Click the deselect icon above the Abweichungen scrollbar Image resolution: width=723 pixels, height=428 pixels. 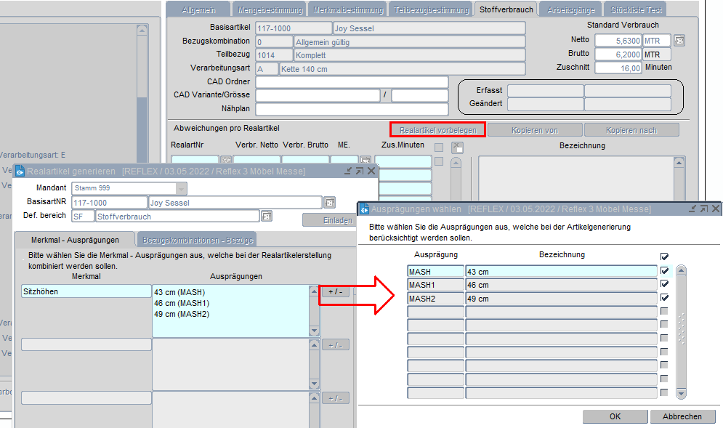pyautogui.click(x=456, y=148)
